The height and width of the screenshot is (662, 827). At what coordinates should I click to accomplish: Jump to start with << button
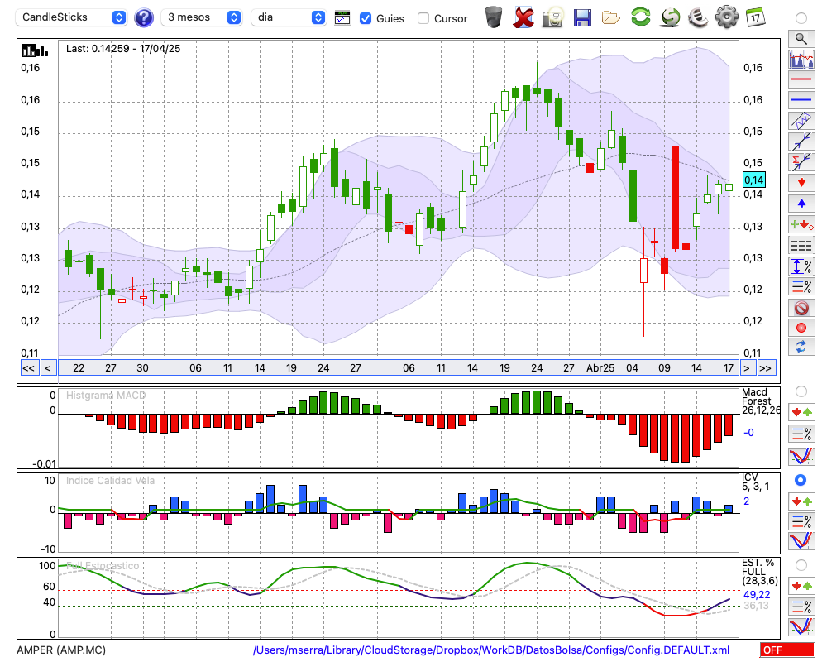pos(28,368)
